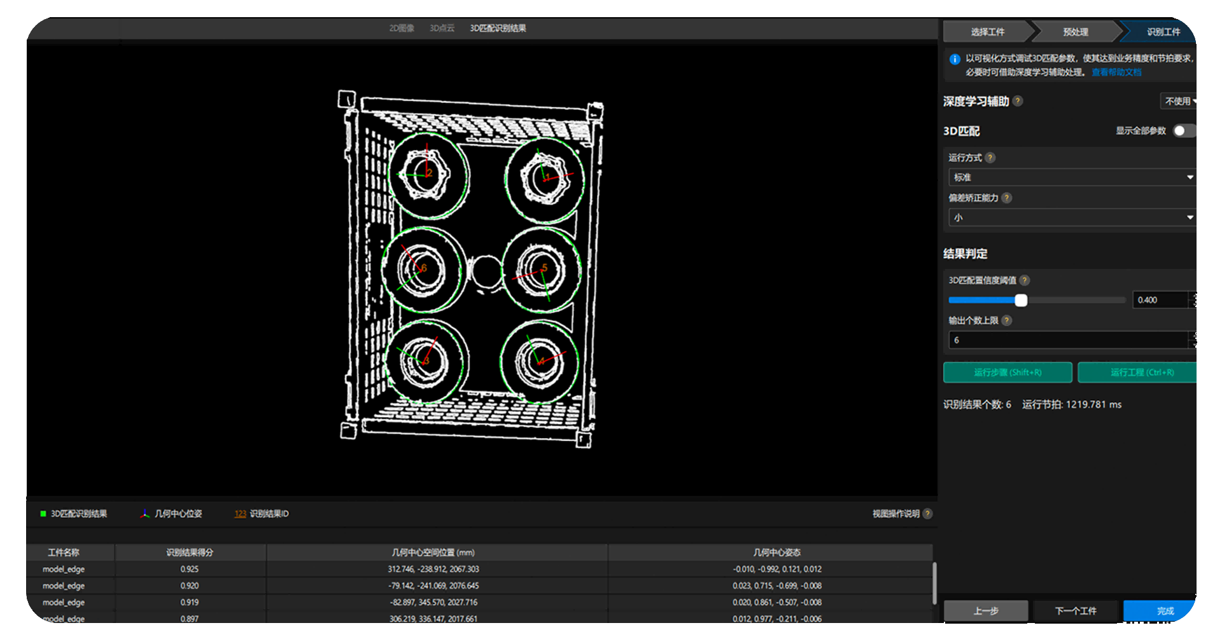Open the 偏差矫正能力 dropdown showing 小
Viewport: 1222px width, 637px height.
pyautogui.click(x=1072, y=217)
